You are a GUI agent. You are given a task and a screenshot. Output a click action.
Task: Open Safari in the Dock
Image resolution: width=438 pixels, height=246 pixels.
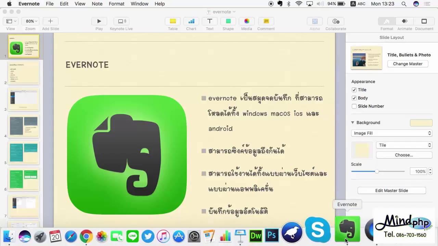(71, 236)
